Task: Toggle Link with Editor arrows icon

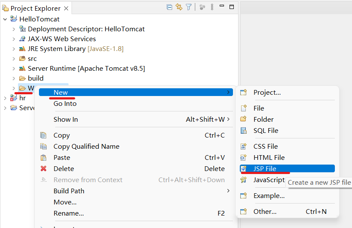Action: coord(179,7)
